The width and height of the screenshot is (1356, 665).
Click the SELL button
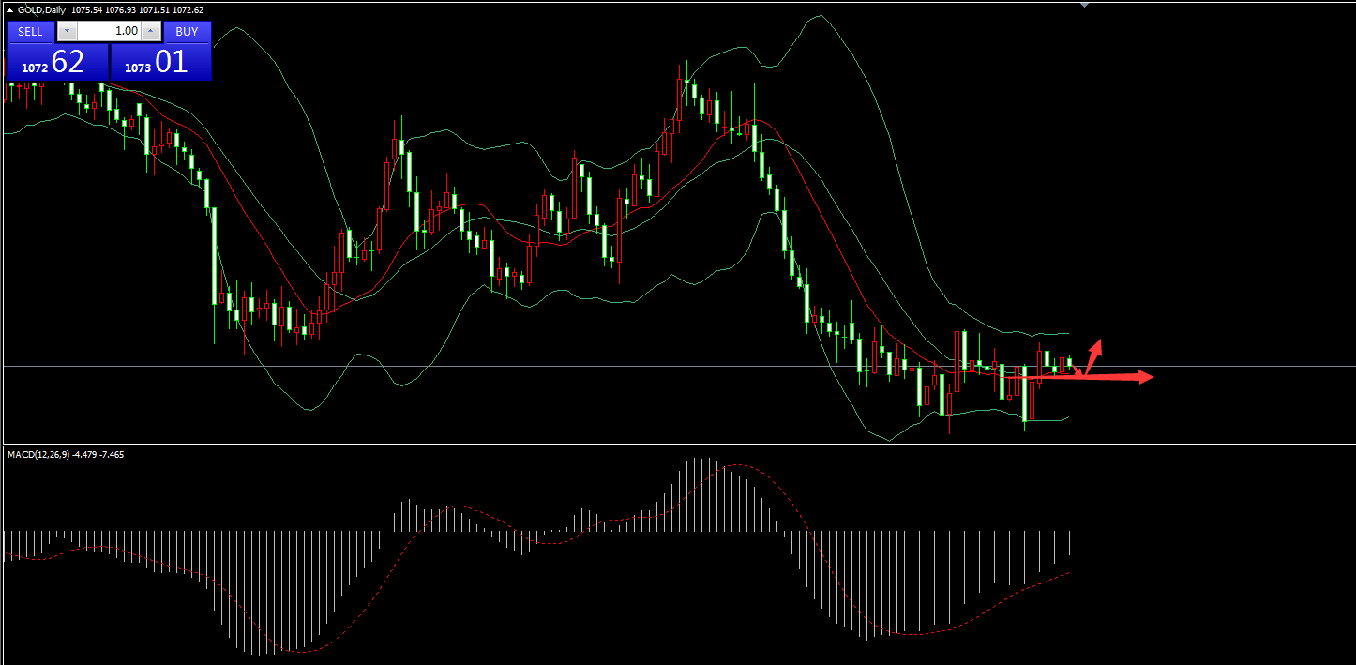(31, 32)
